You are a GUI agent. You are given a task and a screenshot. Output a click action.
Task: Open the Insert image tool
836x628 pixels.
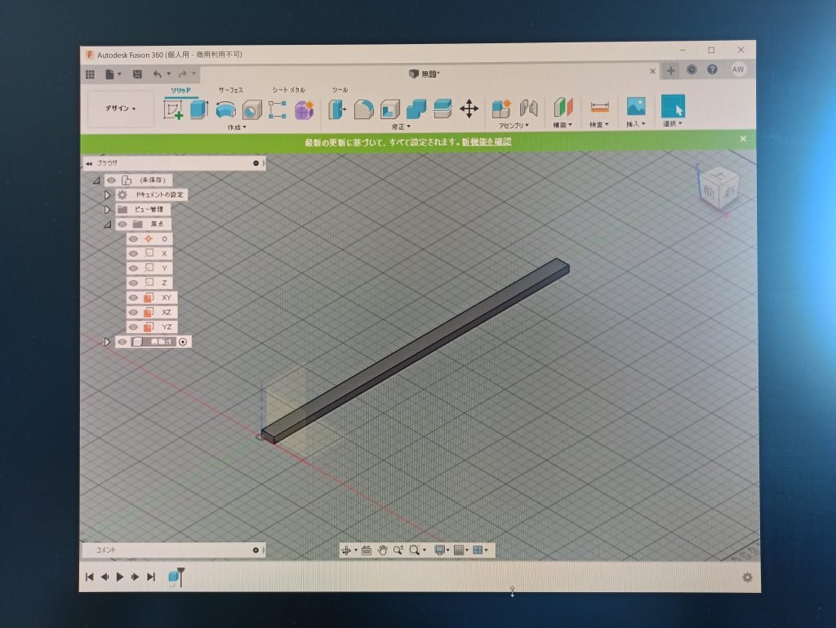[636, 106]
